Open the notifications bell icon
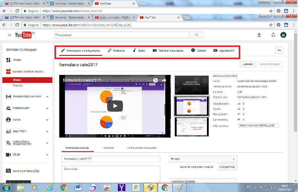 pos(273,35)
